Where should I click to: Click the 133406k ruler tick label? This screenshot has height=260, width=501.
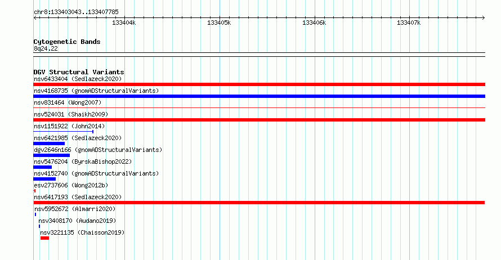click(314, 23)
